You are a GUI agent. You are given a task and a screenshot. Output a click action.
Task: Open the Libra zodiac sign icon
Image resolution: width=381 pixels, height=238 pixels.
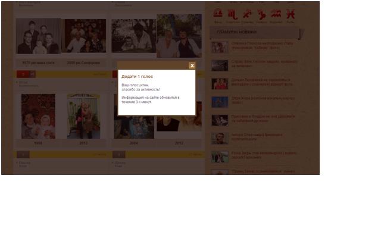click(x=218, y=14)
